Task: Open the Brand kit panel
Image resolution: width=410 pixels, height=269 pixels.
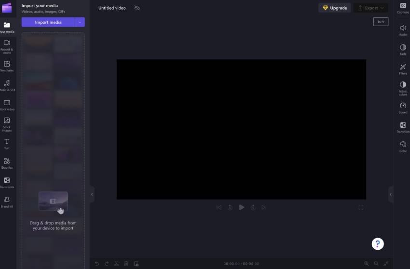Action: [7, 202]
